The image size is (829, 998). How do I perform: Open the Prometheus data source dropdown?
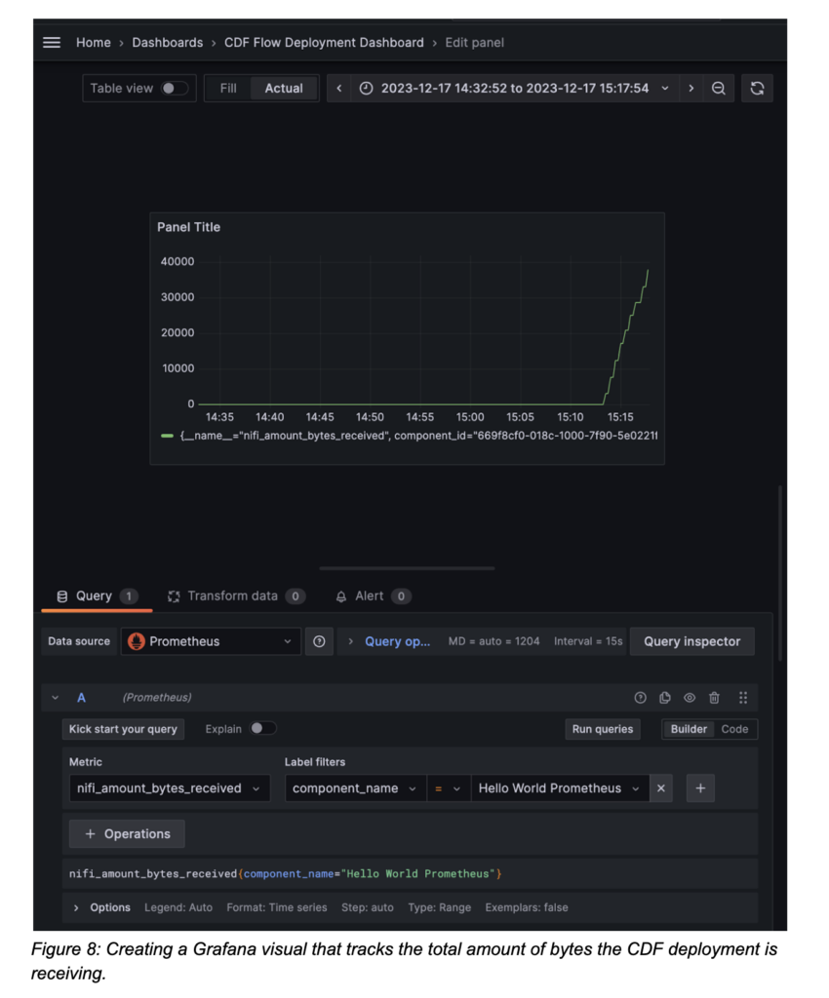tap(211, 641)
